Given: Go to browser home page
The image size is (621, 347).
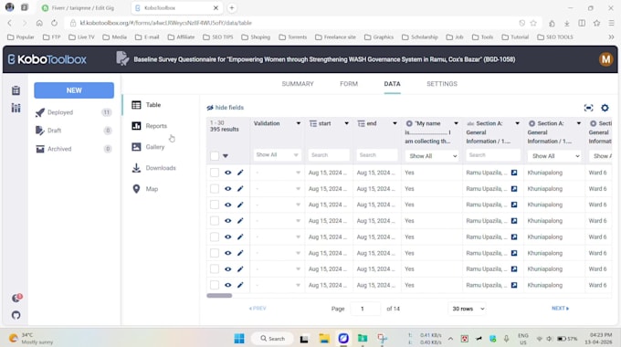Looking at the screenshot, I should [39, 23].
